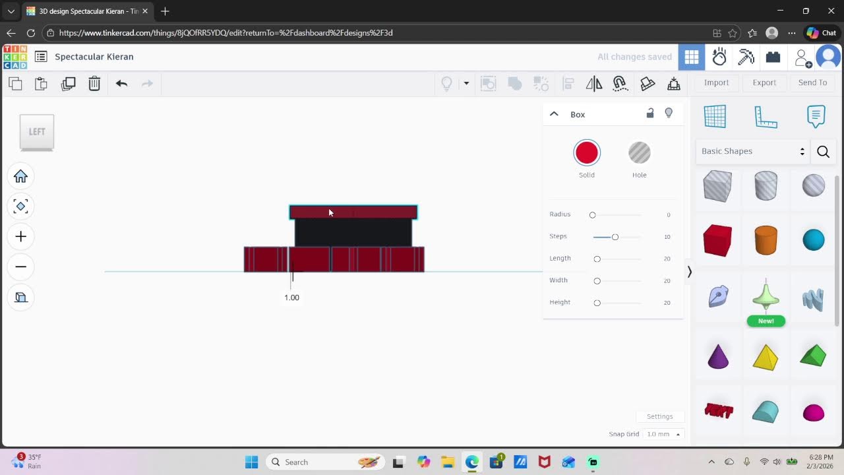Viewport: 844px width, 475px height.
Task: Click the invite people icon
Action: point(802,58)
